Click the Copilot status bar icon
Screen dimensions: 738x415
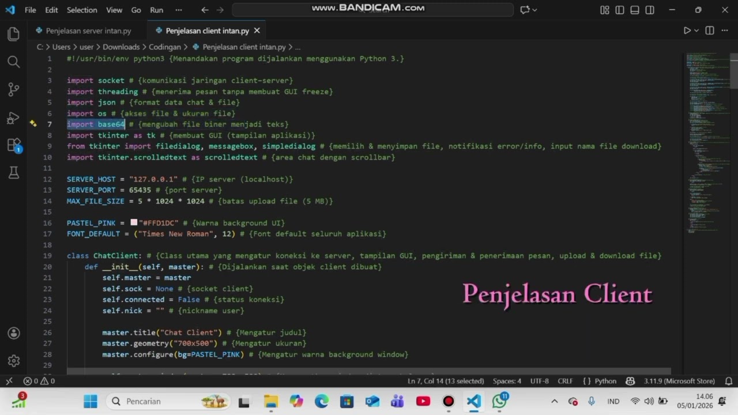630,381
